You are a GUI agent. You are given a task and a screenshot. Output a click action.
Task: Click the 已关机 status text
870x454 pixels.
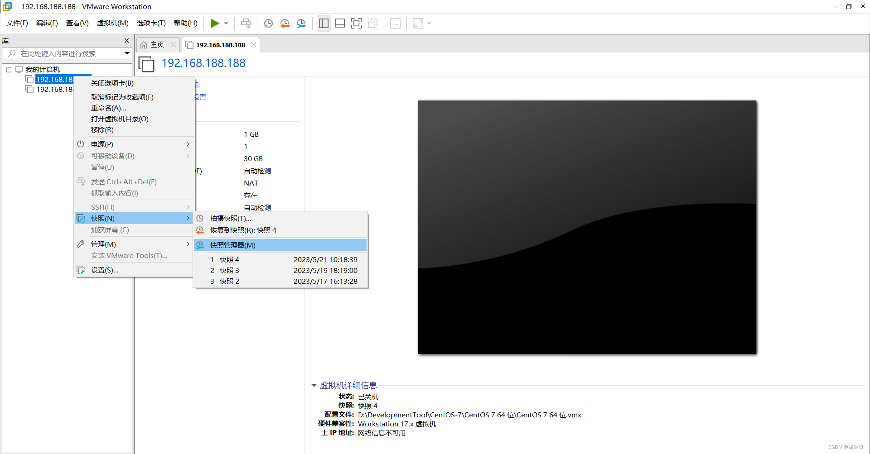[368, 397]
